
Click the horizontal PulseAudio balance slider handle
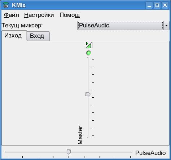click(x=69, y=152)
